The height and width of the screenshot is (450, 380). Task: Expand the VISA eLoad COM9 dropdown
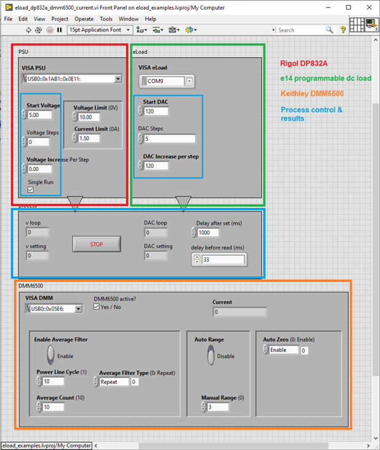tap(189, 81)
